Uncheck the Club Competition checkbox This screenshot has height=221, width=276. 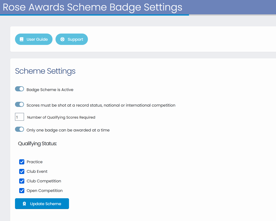coord(22,181)
